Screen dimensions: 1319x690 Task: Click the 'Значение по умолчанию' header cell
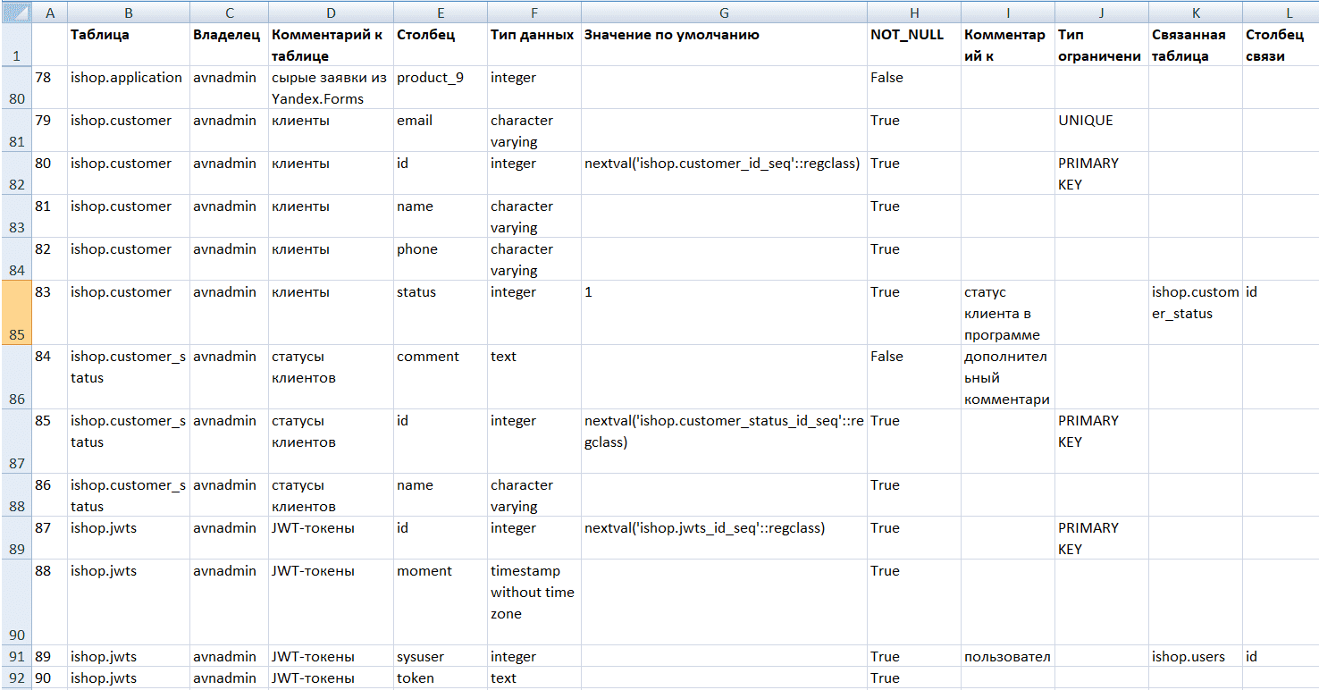tap(724, 45)
